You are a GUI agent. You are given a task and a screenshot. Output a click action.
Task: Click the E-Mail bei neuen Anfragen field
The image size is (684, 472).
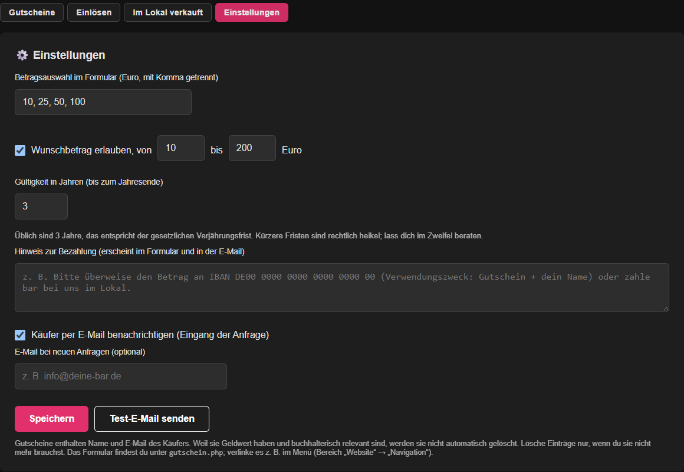click(x=121, y=376)
